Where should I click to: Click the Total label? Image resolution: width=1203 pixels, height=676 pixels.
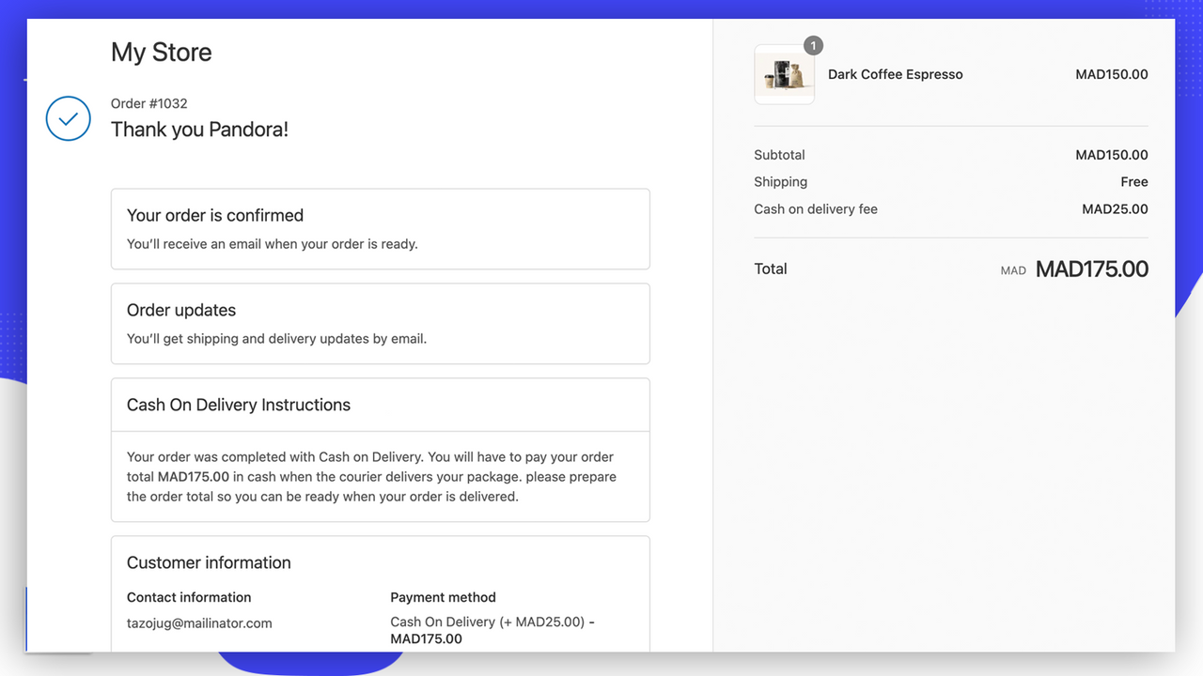(x=771, y=269)
